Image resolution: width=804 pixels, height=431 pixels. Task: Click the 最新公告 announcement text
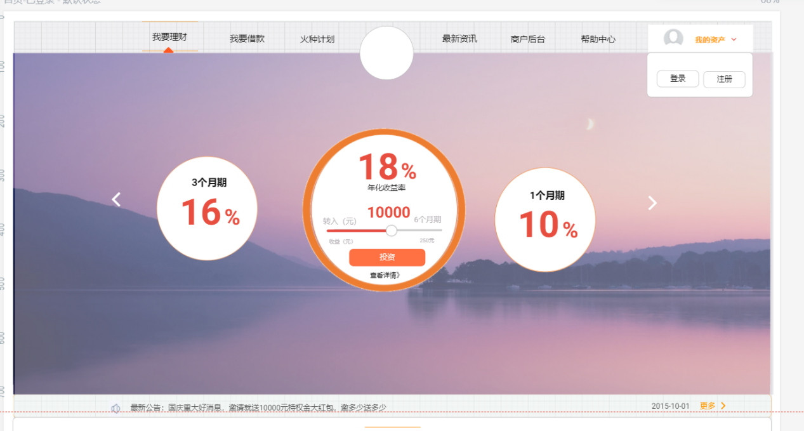click(258, 408)
